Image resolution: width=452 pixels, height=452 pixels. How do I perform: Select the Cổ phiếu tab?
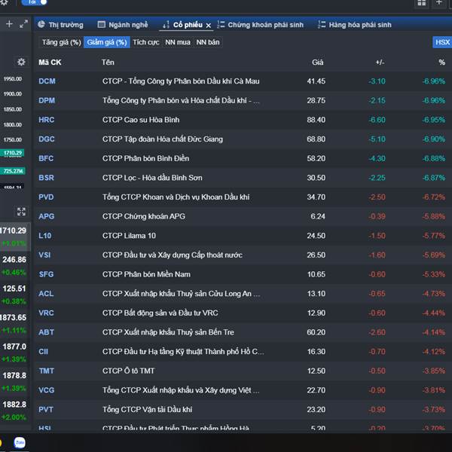(x=188, y=25)
